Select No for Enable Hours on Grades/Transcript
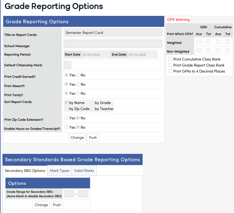This screenshot has width=234, height=213. coord(78,127)
